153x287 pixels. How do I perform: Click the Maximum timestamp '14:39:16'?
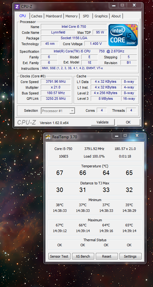(106, 231)
